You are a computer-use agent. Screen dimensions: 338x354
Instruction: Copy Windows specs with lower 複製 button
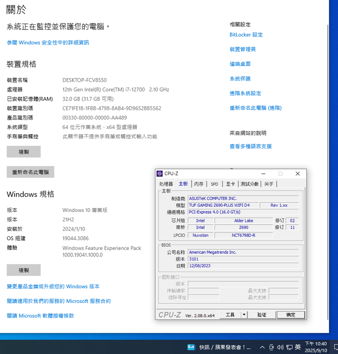[23, 270]
